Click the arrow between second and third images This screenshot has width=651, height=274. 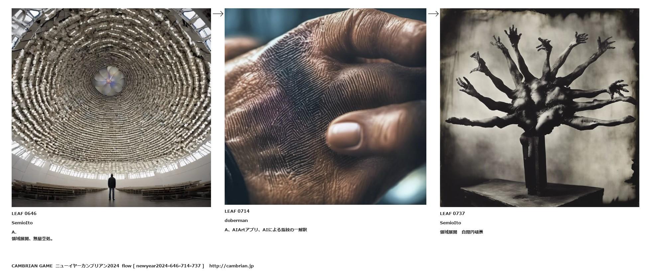coord(433,14)
